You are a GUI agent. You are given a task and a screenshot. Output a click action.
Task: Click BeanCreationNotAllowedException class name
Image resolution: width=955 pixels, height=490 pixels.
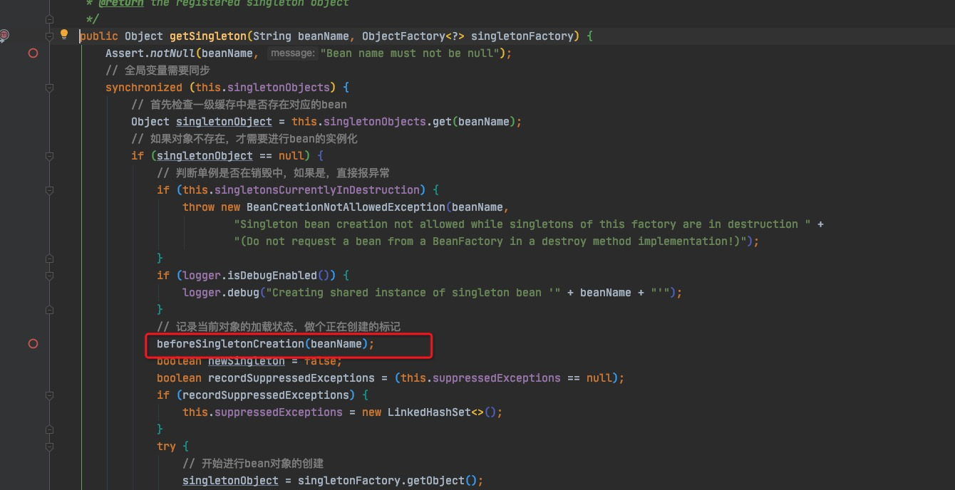tap(346, 207)
